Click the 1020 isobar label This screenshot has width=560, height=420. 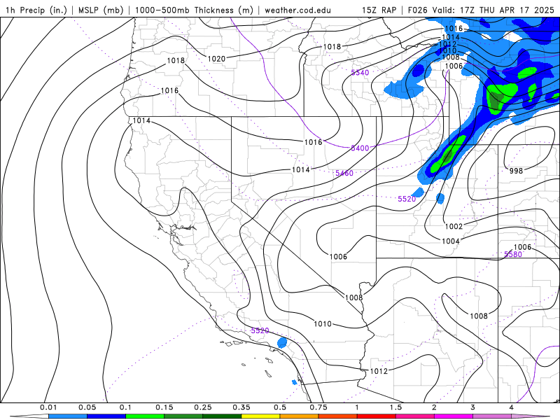(x=216, y=59)
